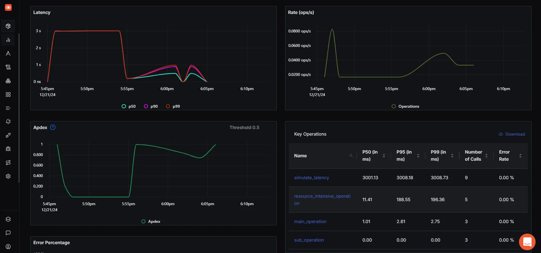Image resolution: width=541 pixels, height=253 pixels.
Task: Click the Rate (ops/s) panel title
Action: click(x=301, y=12)
